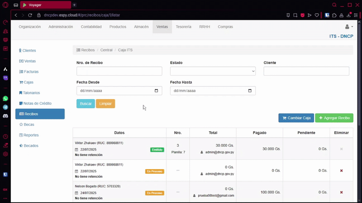Click the Cambiar Caja button
362x203 pixels.
296,118
